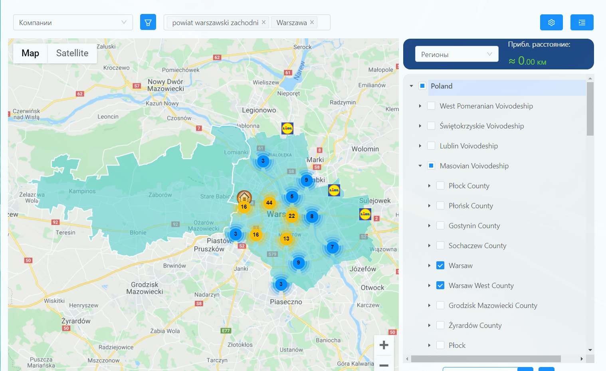This screenshot has height=371, width=606.
Task: Click the blue filter funnel icon
Action: click(x=148, y=22)
